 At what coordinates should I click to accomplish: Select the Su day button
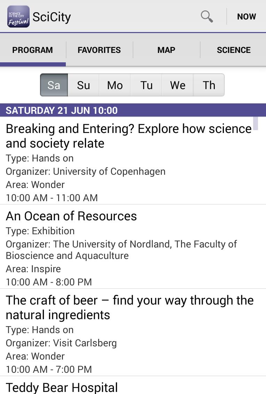click(84, 85)
